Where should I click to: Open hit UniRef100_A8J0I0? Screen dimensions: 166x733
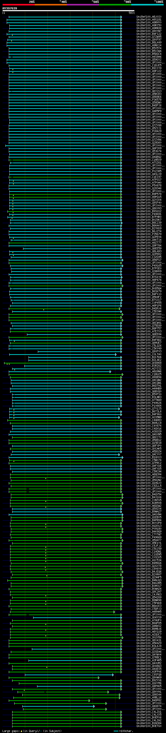coord(149,17)
